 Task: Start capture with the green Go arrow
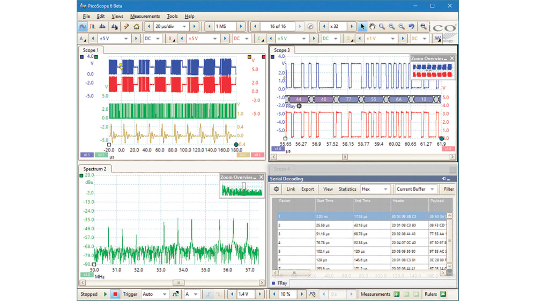[106, 294]
